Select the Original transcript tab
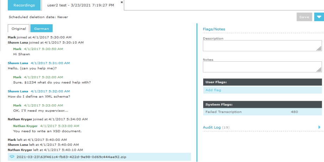This screenshot has width=324, height=162. pyautogui.click(x=19, y=29)
